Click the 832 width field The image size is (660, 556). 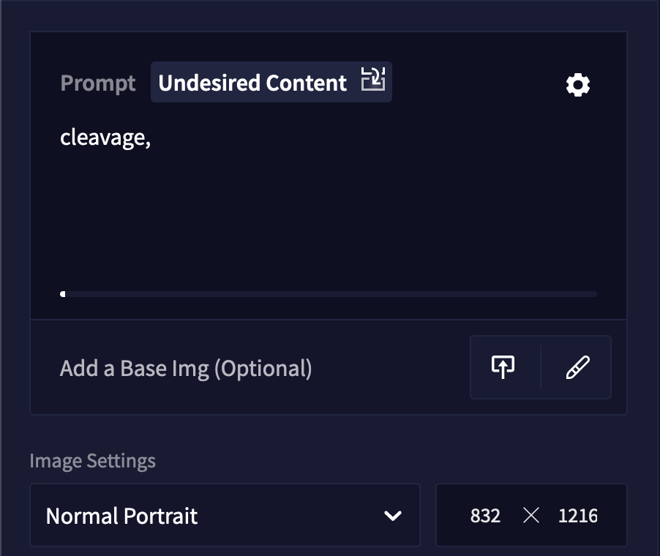tap(485, 516)
